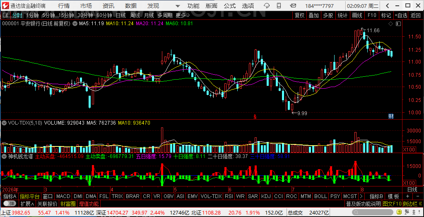
Task: Expand the dropdown triangle after 发现
Action: click(x=178, y=6)
